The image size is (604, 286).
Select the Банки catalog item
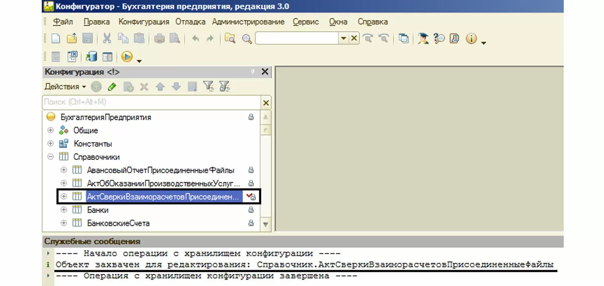pos(98,210)
